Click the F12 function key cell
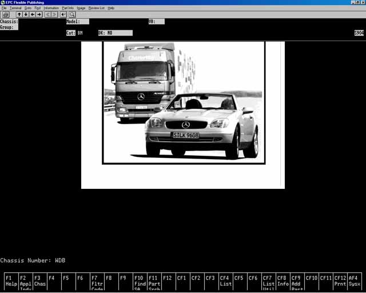The height and width of the screenshot is (293, 366). 169,282
